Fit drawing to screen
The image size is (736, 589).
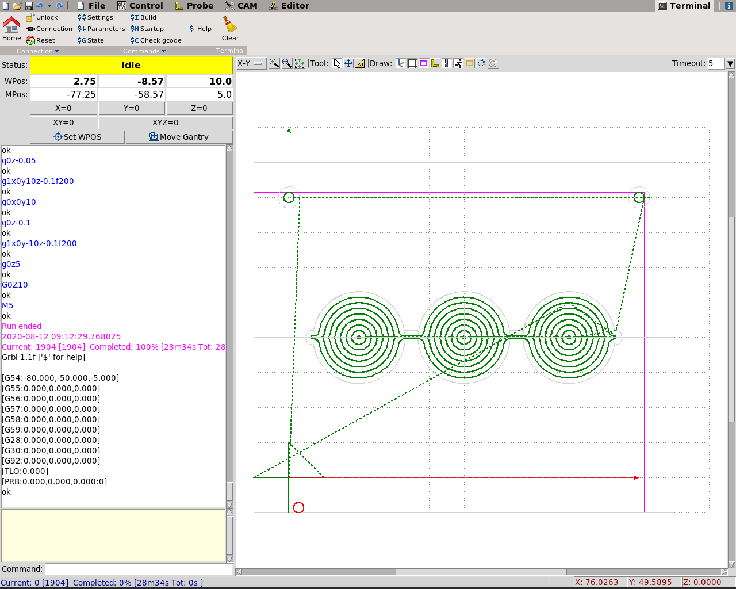pos(300,63)
